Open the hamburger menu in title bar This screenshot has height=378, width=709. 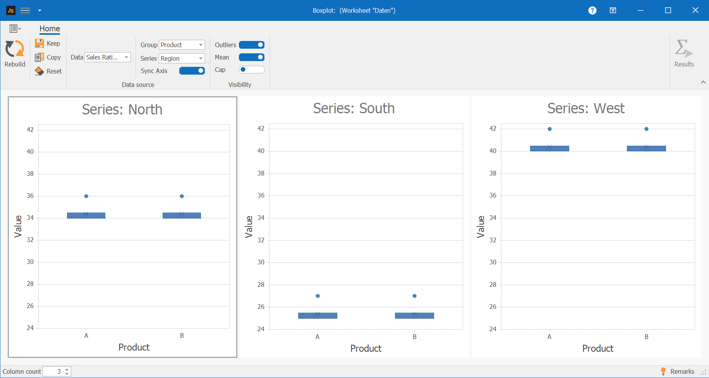click(25, 10)
